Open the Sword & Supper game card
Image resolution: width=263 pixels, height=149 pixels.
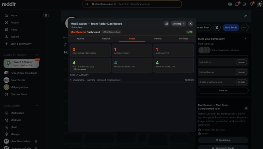[21, 64]
